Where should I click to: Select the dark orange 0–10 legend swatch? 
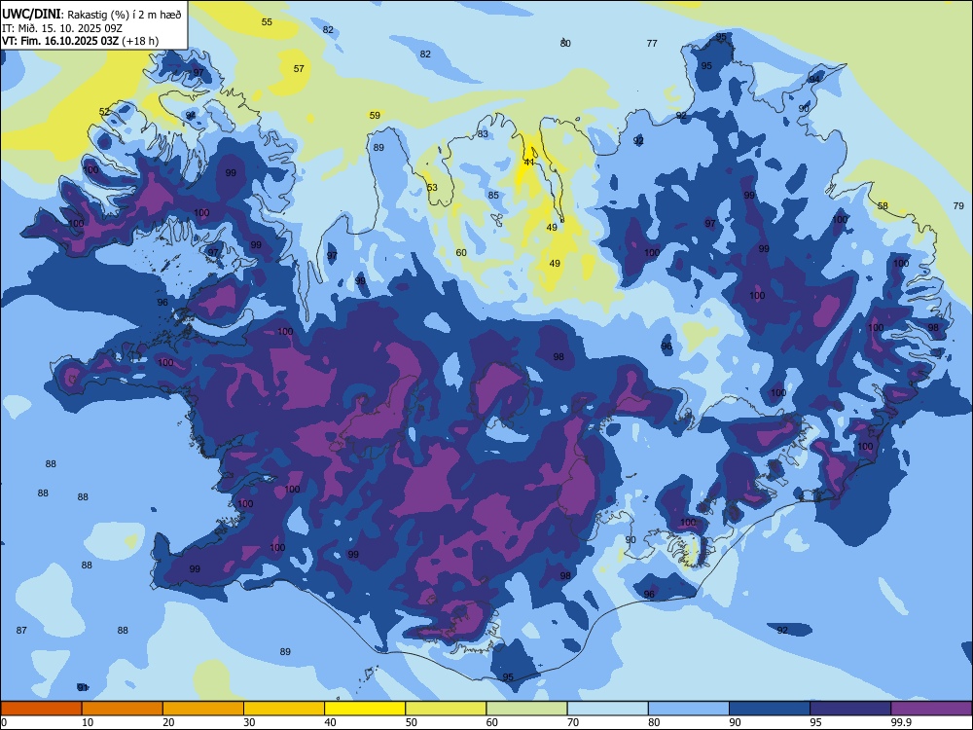41,709
